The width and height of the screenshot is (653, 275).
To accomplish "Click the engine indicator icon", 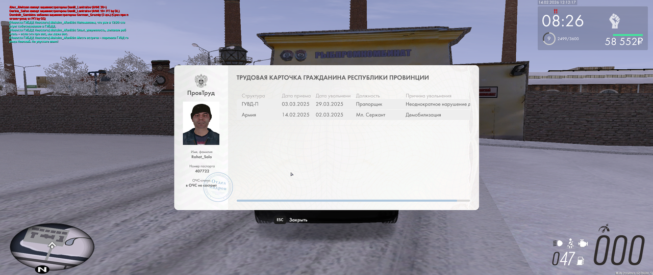I will pos(583,243).
